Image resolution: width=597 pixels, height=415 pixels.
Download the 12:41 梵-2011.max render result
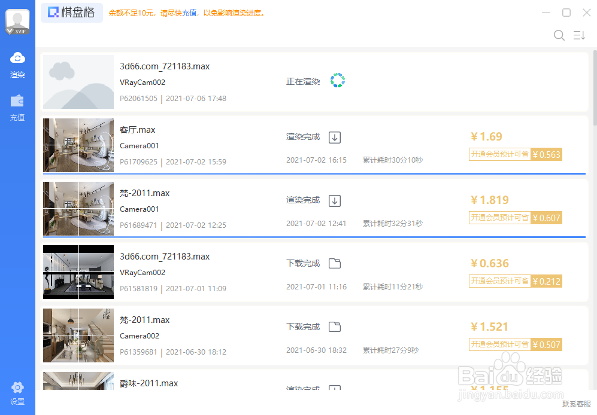coord(335,201)
